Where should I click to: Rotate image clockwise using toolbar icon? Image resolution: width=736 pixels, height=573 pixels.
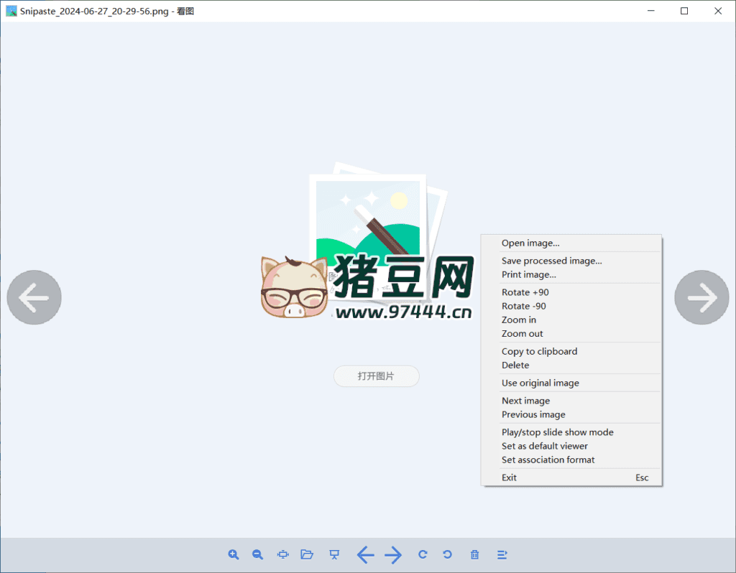[x=423, y=554]
